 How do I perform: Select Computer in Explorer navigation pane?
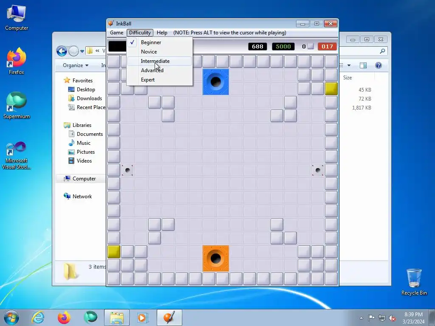point(84,179)
